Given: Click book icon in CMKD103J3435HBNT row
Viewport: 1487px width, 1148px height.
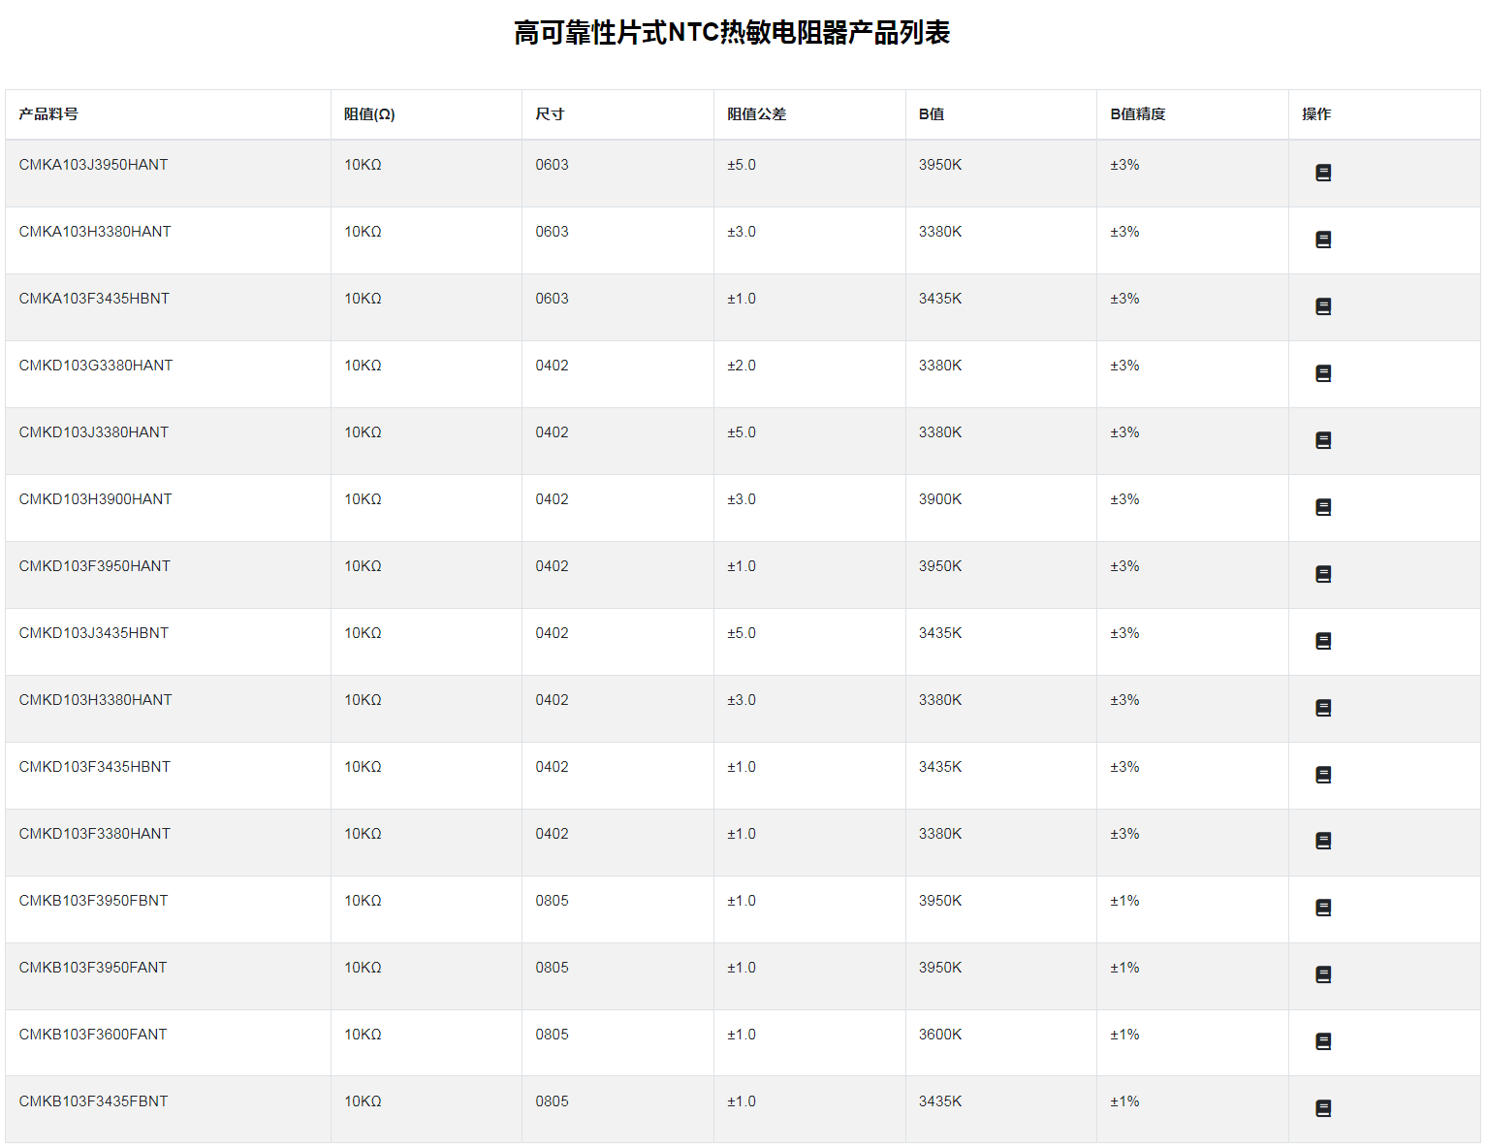Looking at the screenshot, I should point(1322,641).
